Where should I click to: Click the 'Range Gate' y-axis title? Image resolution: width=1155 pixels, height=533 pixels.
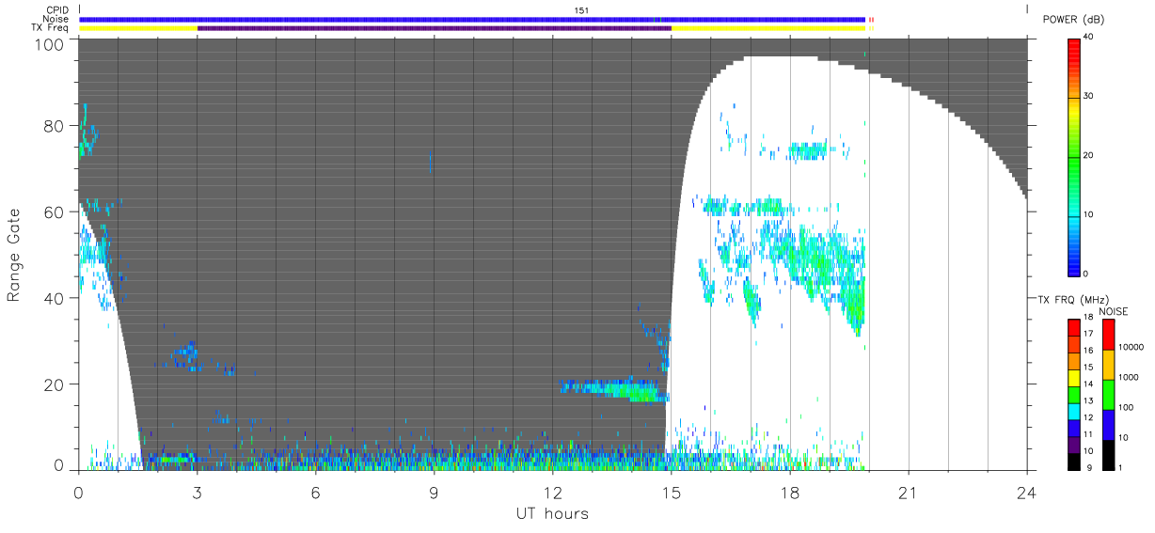click(14, 255)
